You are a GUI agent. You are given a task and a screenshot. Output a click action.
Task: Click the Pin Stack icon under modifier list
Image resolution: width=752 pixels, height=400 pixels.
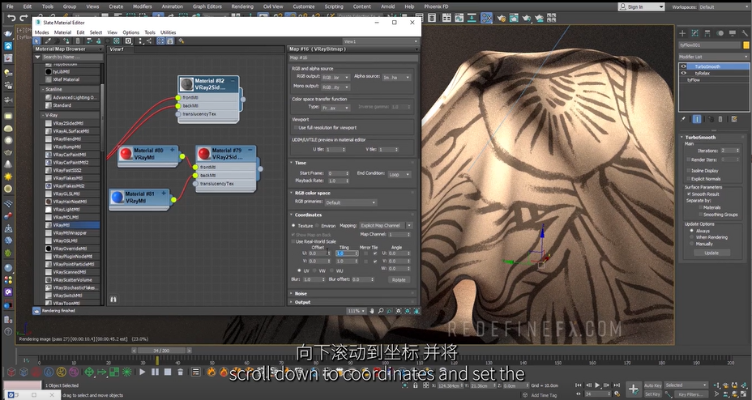[x=683, y=119]
